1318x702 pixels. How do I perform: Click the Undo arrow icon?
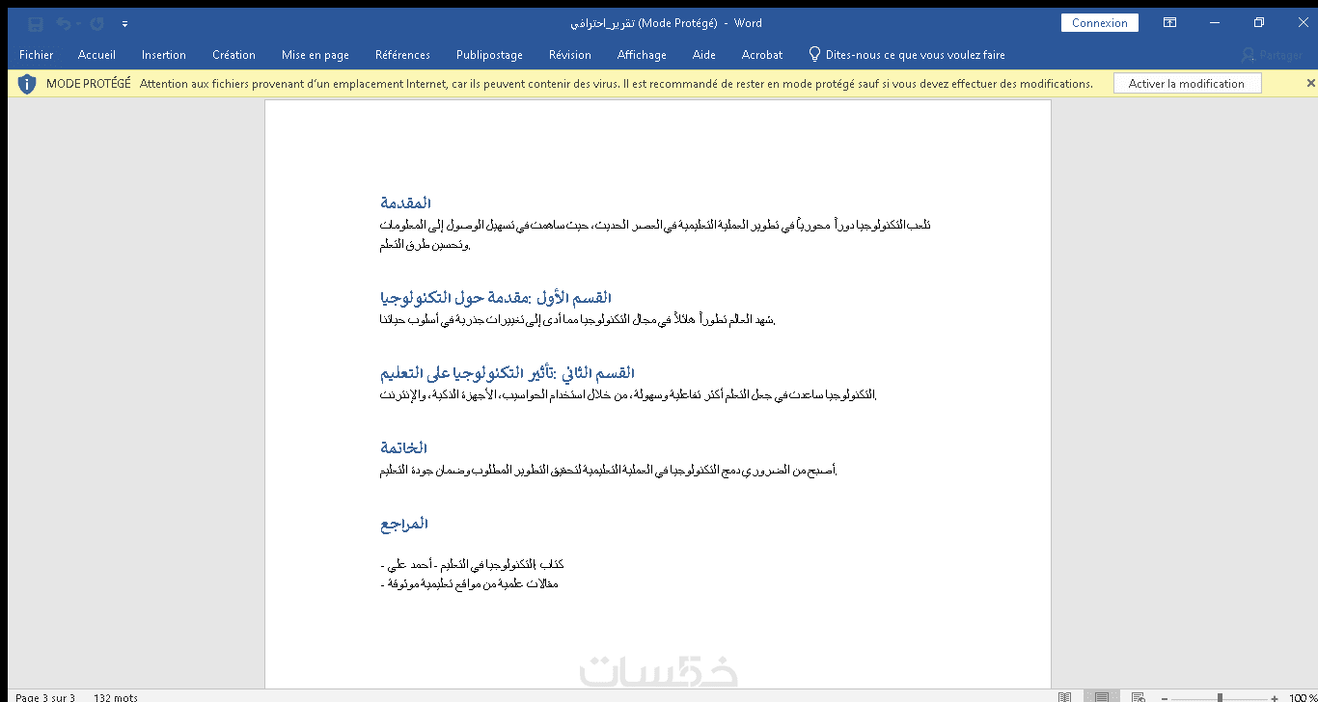[63, 23]
